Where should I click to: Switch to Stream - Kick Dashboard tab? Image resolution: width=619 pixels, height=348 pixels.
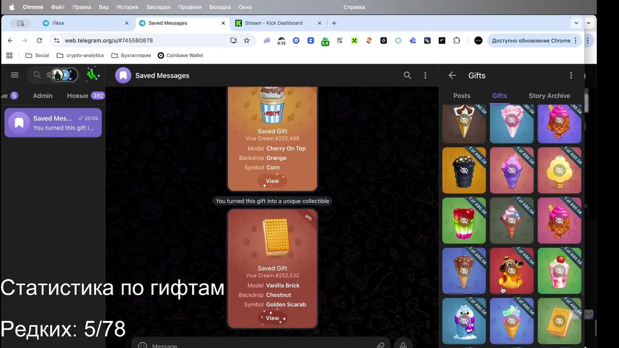point(279,23)
